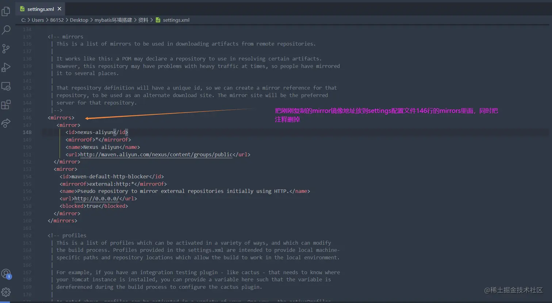552x303 pixels.
Task: Click the '<!-- mirrors' comment start line
Action: (x=65, y=37)
